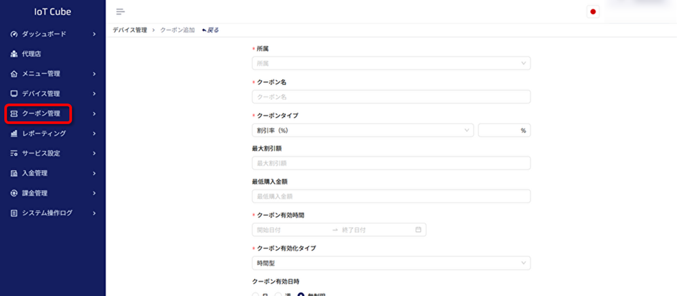Image resolution: width=677 pixels, height=296 pixels.
Task: Click the デバイス管理 breadcrumb link
Action: coord(130,30)
